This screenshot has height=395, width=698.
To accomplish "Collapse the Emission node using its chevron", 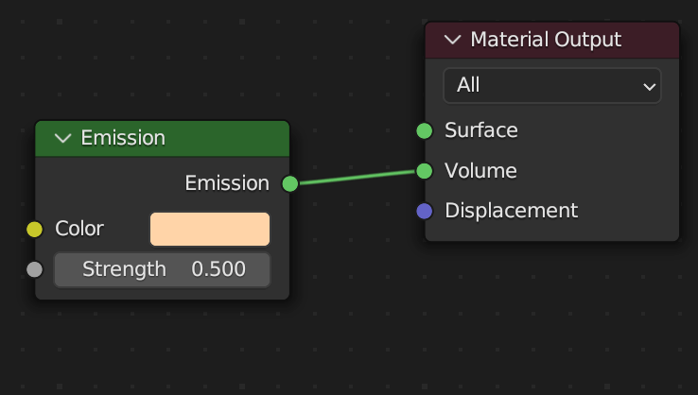I will click(x=63, y=138).
